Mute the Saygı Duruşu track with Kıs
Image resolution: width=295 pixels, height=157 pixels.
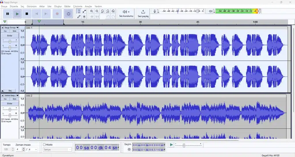coord(5,31)
